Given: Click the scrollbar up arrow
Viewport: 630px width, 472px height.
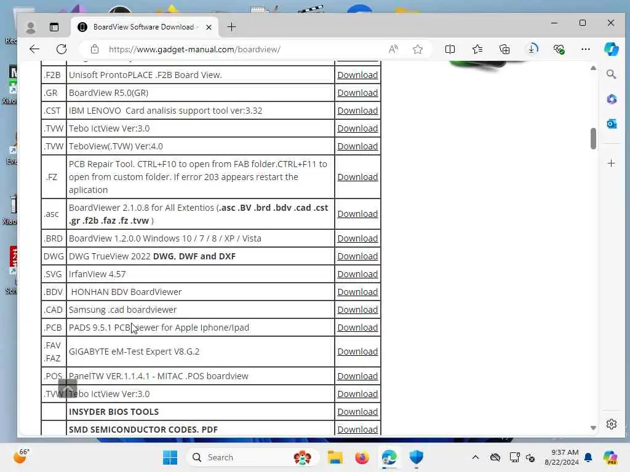Looking at the screenshot, I should [593, 68].
